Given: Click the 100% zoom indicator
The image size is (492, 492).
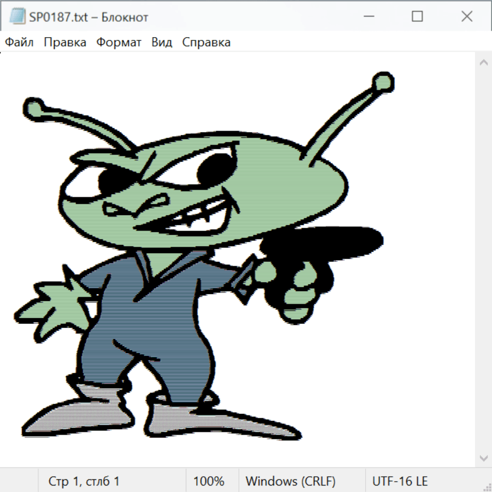Looking at the screenshot, I should (209, 482).
